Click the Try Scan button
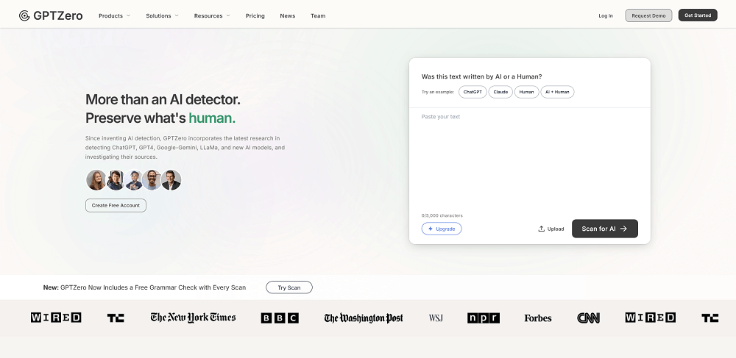736x358 pixels. click(289, 287)
